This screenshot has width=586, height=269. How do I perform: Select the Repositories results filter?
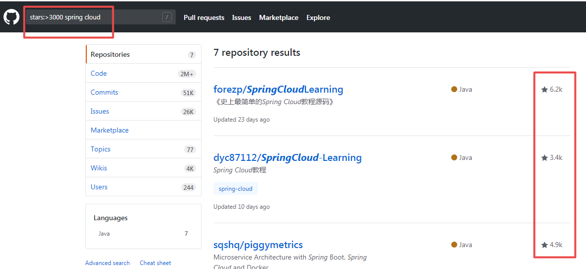pos(144,54)
